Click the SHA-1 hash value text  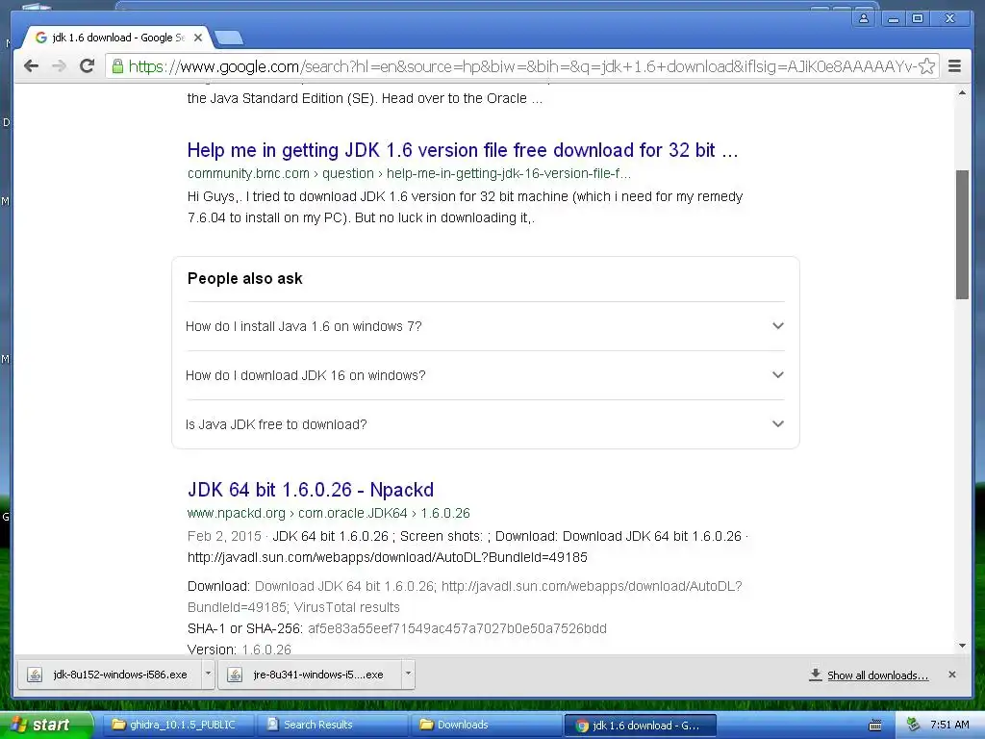457,628
